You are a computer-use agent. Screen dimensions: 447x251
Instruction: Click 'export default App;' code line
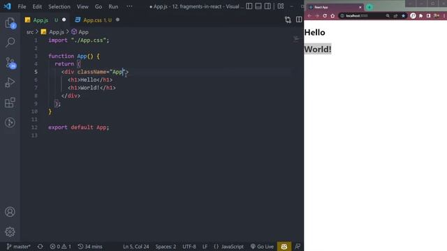(x=79, y=127)
